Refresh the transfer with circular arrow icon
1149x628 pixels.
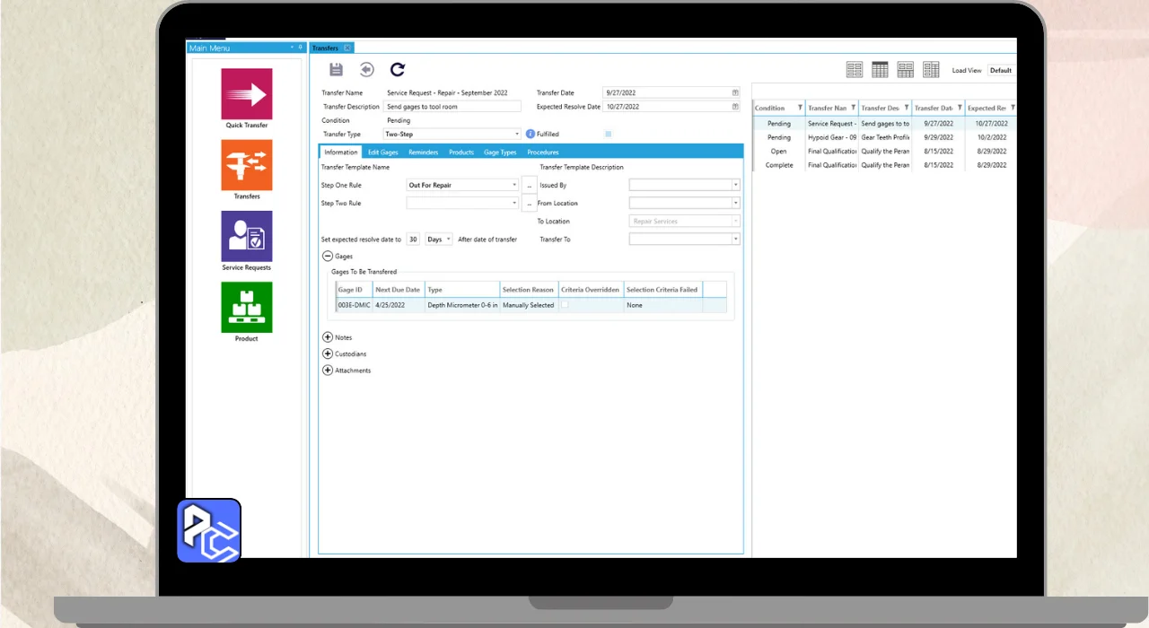[x=398, y=69]
